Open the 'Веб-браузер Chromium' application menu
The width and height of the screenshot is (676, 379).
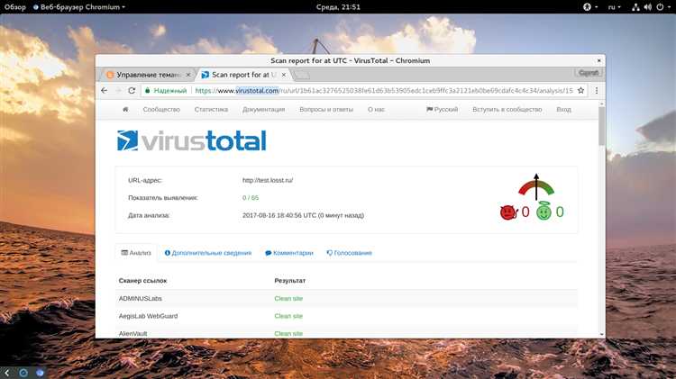pyautogui.click(x=79, y=7)
